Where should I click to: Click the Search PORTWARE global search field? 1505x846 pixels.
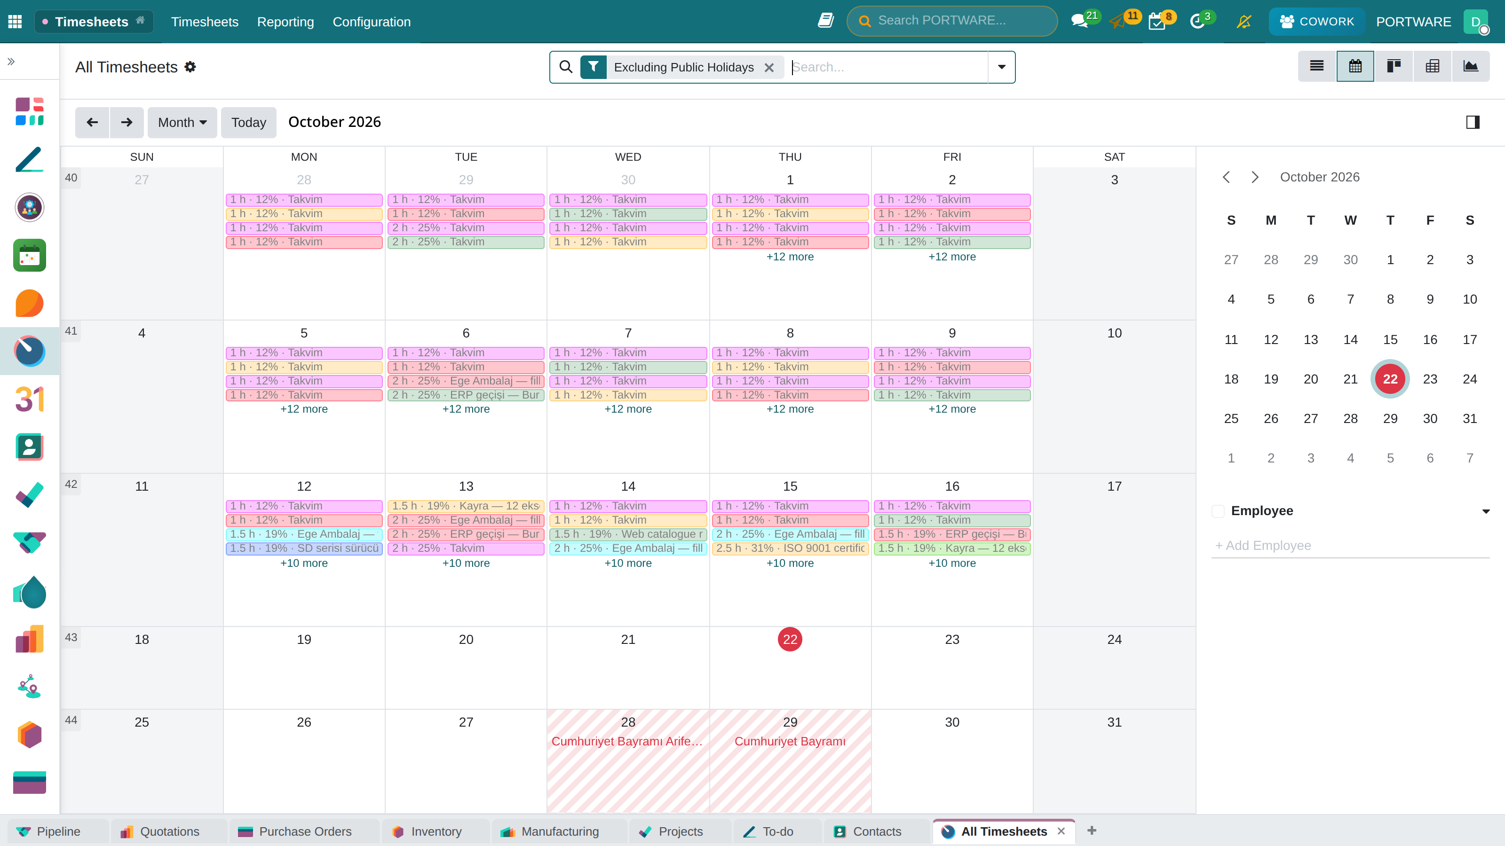pyautogui.click(x=952, y=21)
